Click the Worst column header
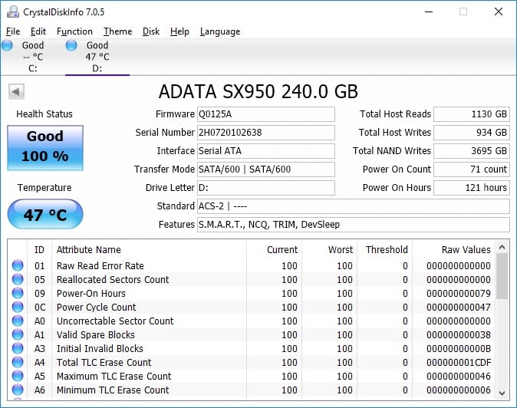Viewport: 517px width, 408px height. [329, 250]
